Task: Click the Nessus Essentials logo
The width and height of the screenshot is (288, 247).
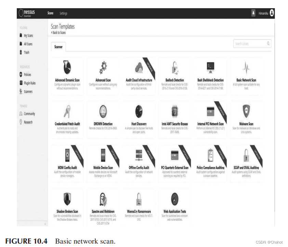Action: [27, 13]
